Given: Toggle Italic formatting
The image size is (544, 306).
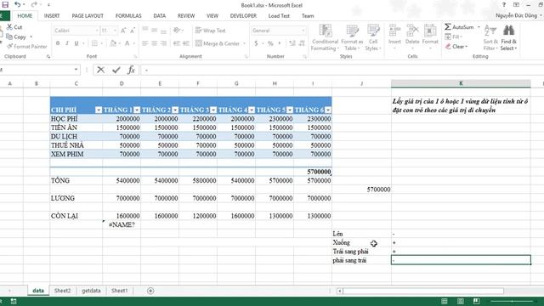Looking at the screenshot, I should [67, 43].
